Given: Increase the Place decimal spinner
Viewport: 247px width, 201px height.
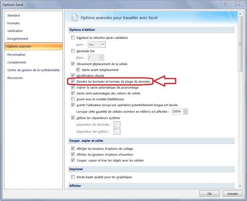Looking at the screenshot, I should click(102, 56).
